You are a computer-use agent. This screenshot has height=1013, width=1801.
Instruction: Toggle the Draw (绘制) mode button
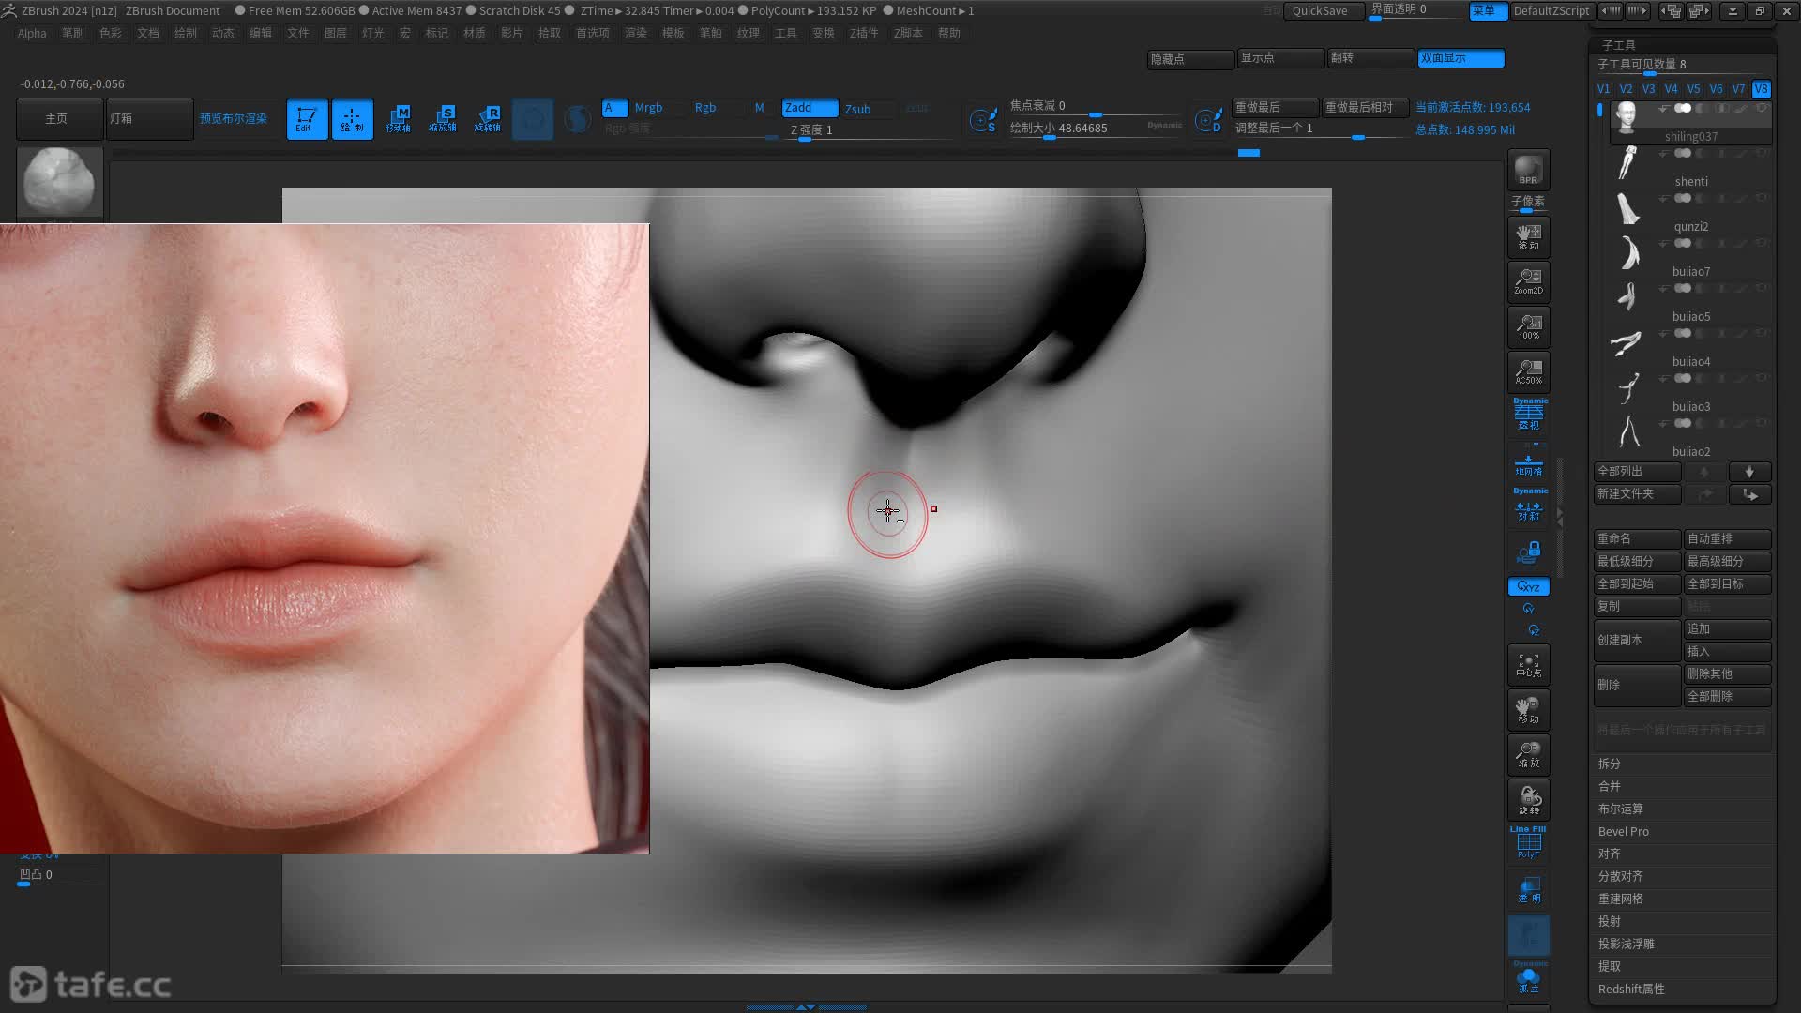(x=352, y=119)
